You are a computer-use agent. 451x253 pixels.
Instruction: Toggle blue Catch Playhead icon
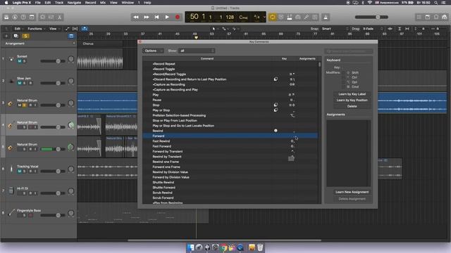point(85,29)
